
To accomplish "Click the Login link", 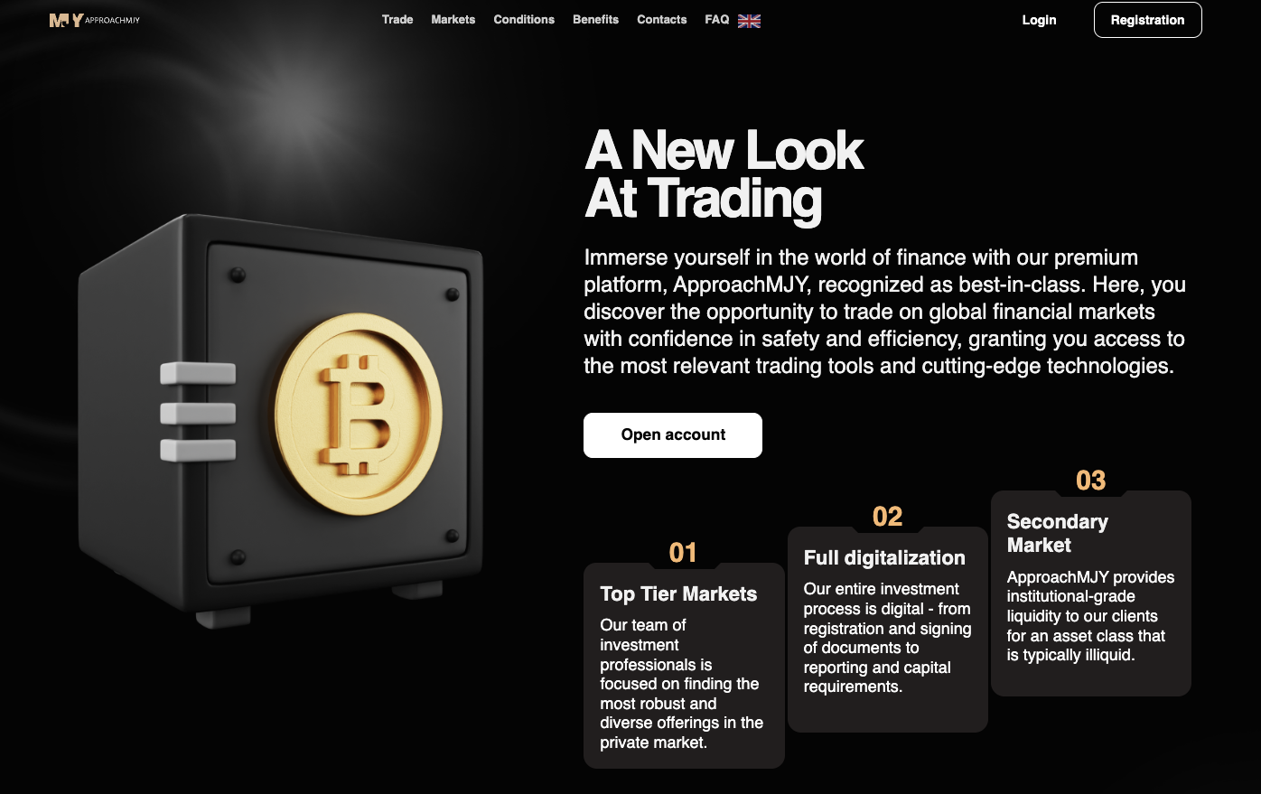I will point(1039,20).
